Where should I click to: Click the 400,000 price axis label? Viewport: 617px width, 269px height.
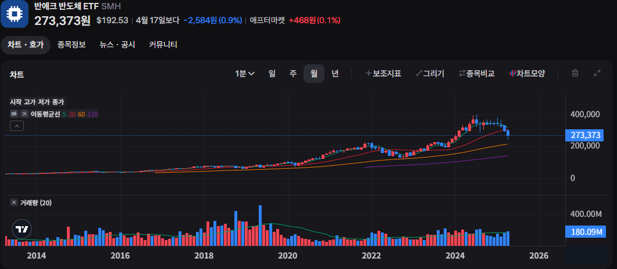click(585, 114)
